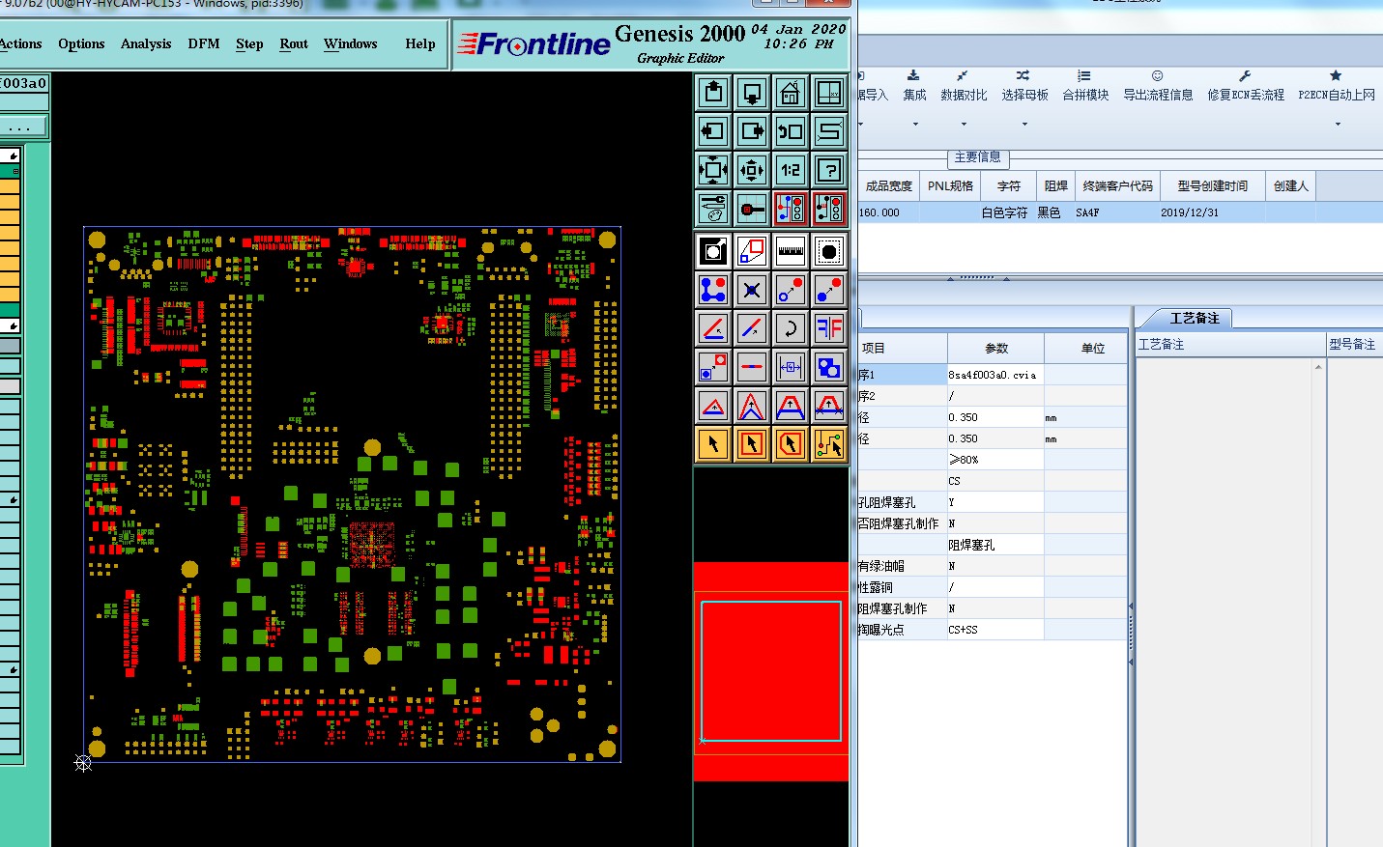Click the rotate arrow tool icon

791,328
